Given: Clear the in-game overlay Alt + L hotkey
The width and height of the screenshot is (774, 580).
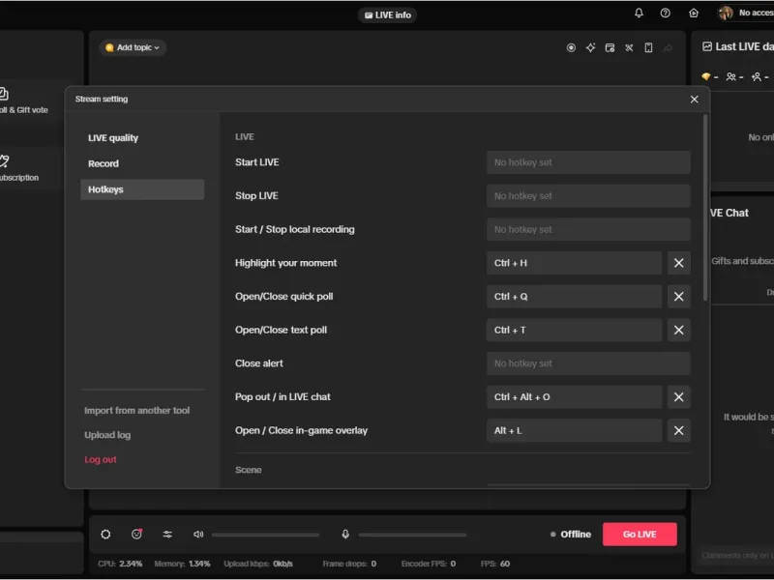Looking at the screenshot, I should coord(679,430).
